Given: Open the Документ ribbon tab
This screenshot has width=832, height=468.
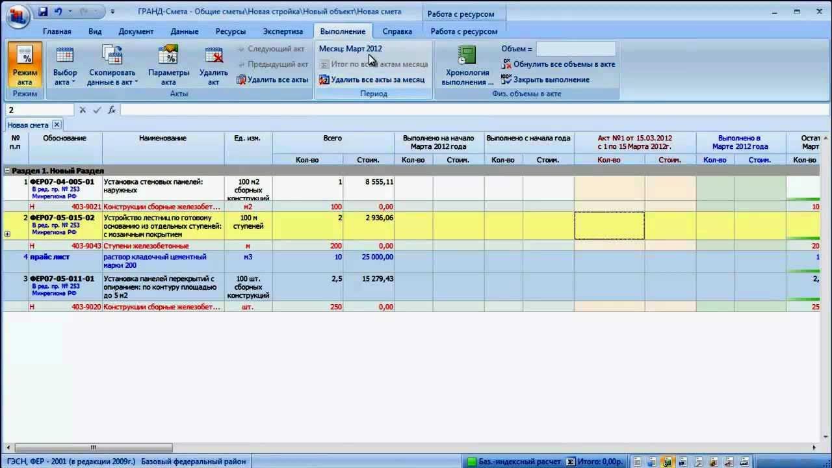Looking at the screenshot, I should pyautogui.click(x=136, y=31).
